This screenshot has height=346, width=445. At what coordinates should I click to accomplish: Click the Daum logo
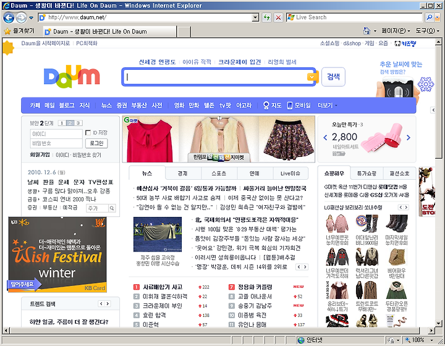(x=72, y=77)
